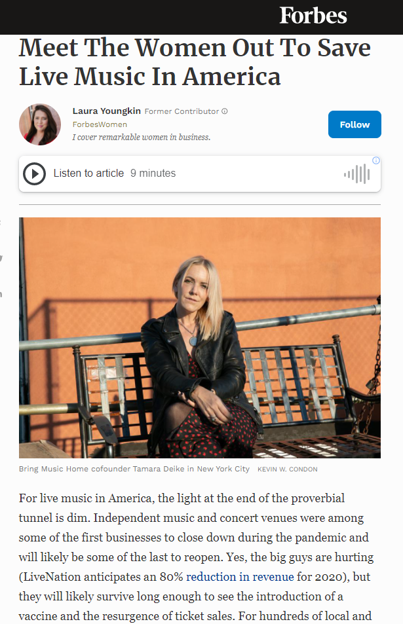403x624 pixels.
Task: Open the photo of Tamara Deike
Action: point(200,337)
